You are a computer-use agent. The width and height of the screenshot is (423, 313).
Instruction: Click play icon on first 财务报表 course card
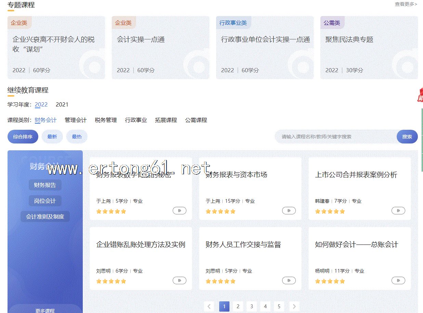click(x=179, y=211)
